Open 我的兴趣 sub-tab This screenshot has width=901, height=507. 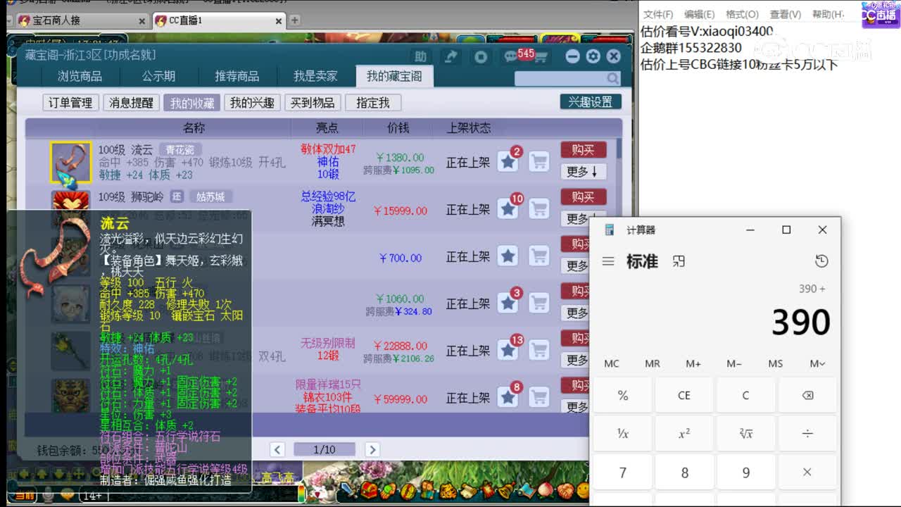(x=252, y=103)
